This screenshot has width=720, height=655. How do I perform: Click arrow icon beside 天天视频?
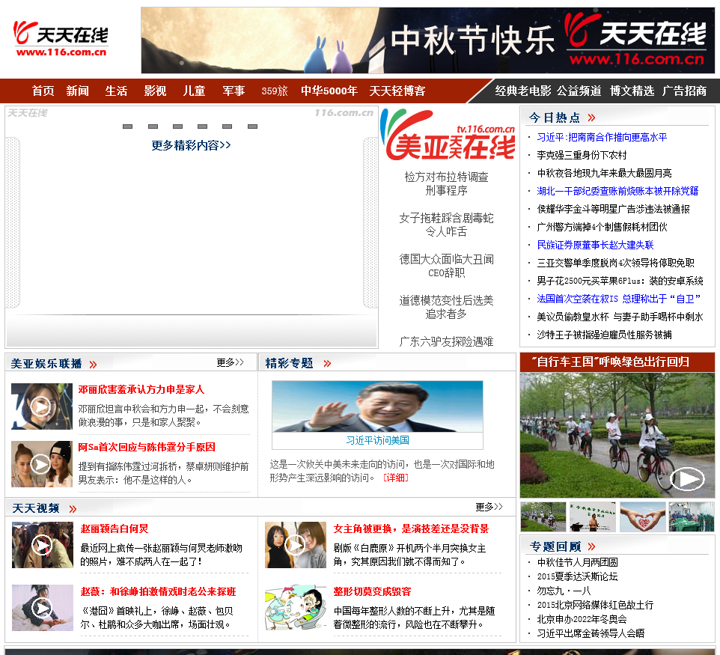tap(73, 509)
